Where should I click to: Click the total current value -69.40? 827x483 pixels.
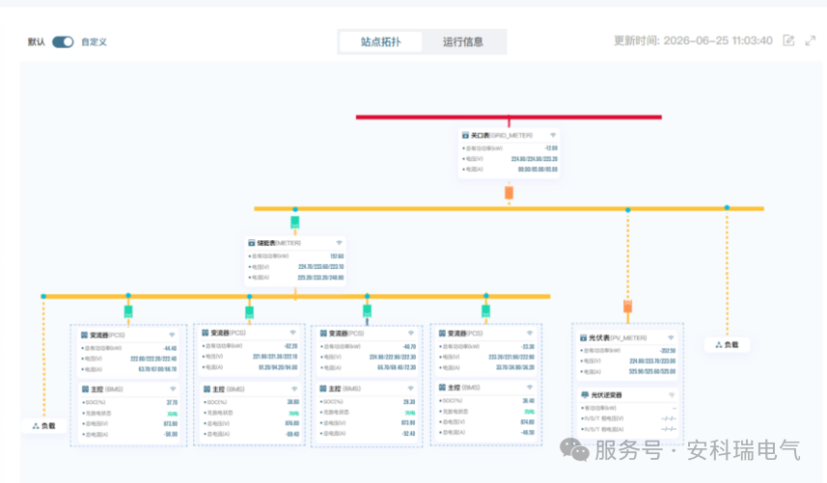(x=291, y=434)
